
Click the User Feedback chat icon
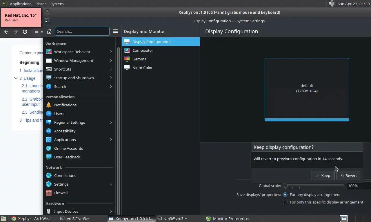pyautogui.click(x=49, y=157)
